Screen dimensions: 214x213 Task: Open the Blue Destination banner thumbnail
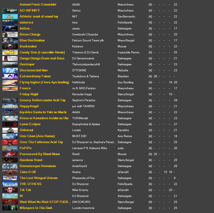coord(10,40)
